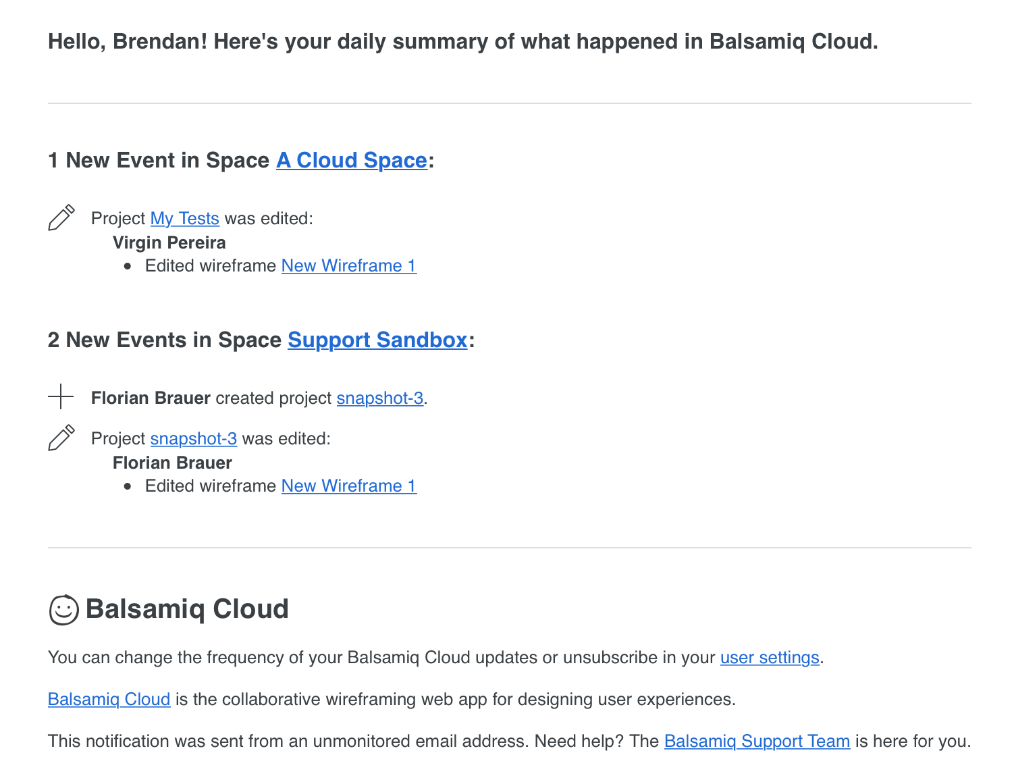Click the plus icon for created project
Screen dimensions: 1014x778
pos(61,397)
